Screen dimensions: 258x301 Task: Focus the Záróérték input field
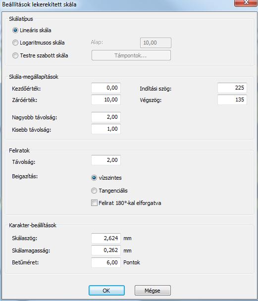[x=106, y=100]
